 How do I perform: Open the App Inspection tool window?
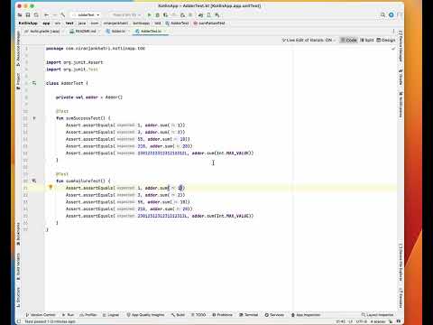306,315
